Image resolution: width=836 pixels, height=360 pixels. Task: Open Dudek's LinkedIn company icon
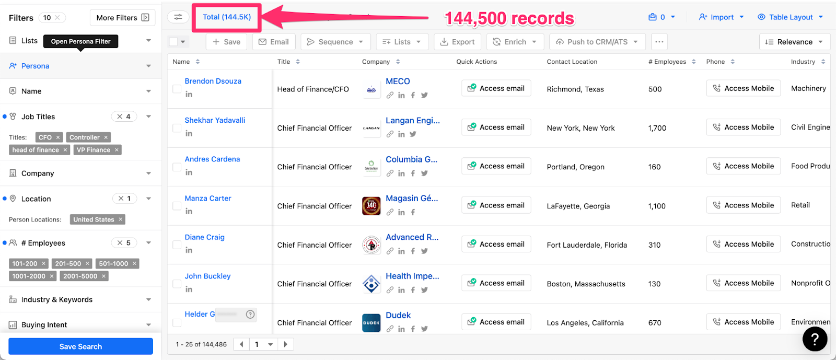click(401, 329)
